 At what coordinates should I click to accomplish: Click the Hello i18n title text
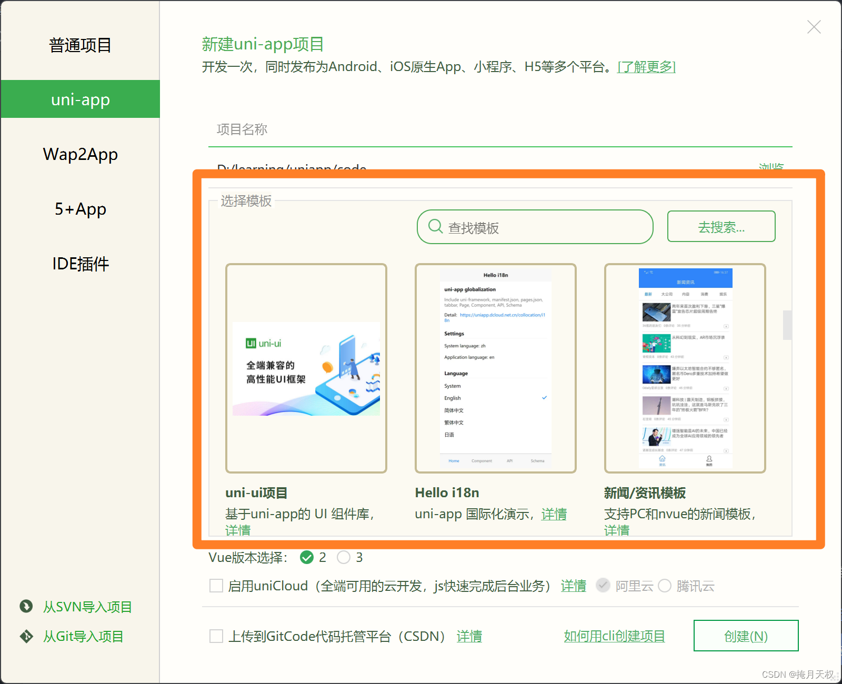point(447,493)
